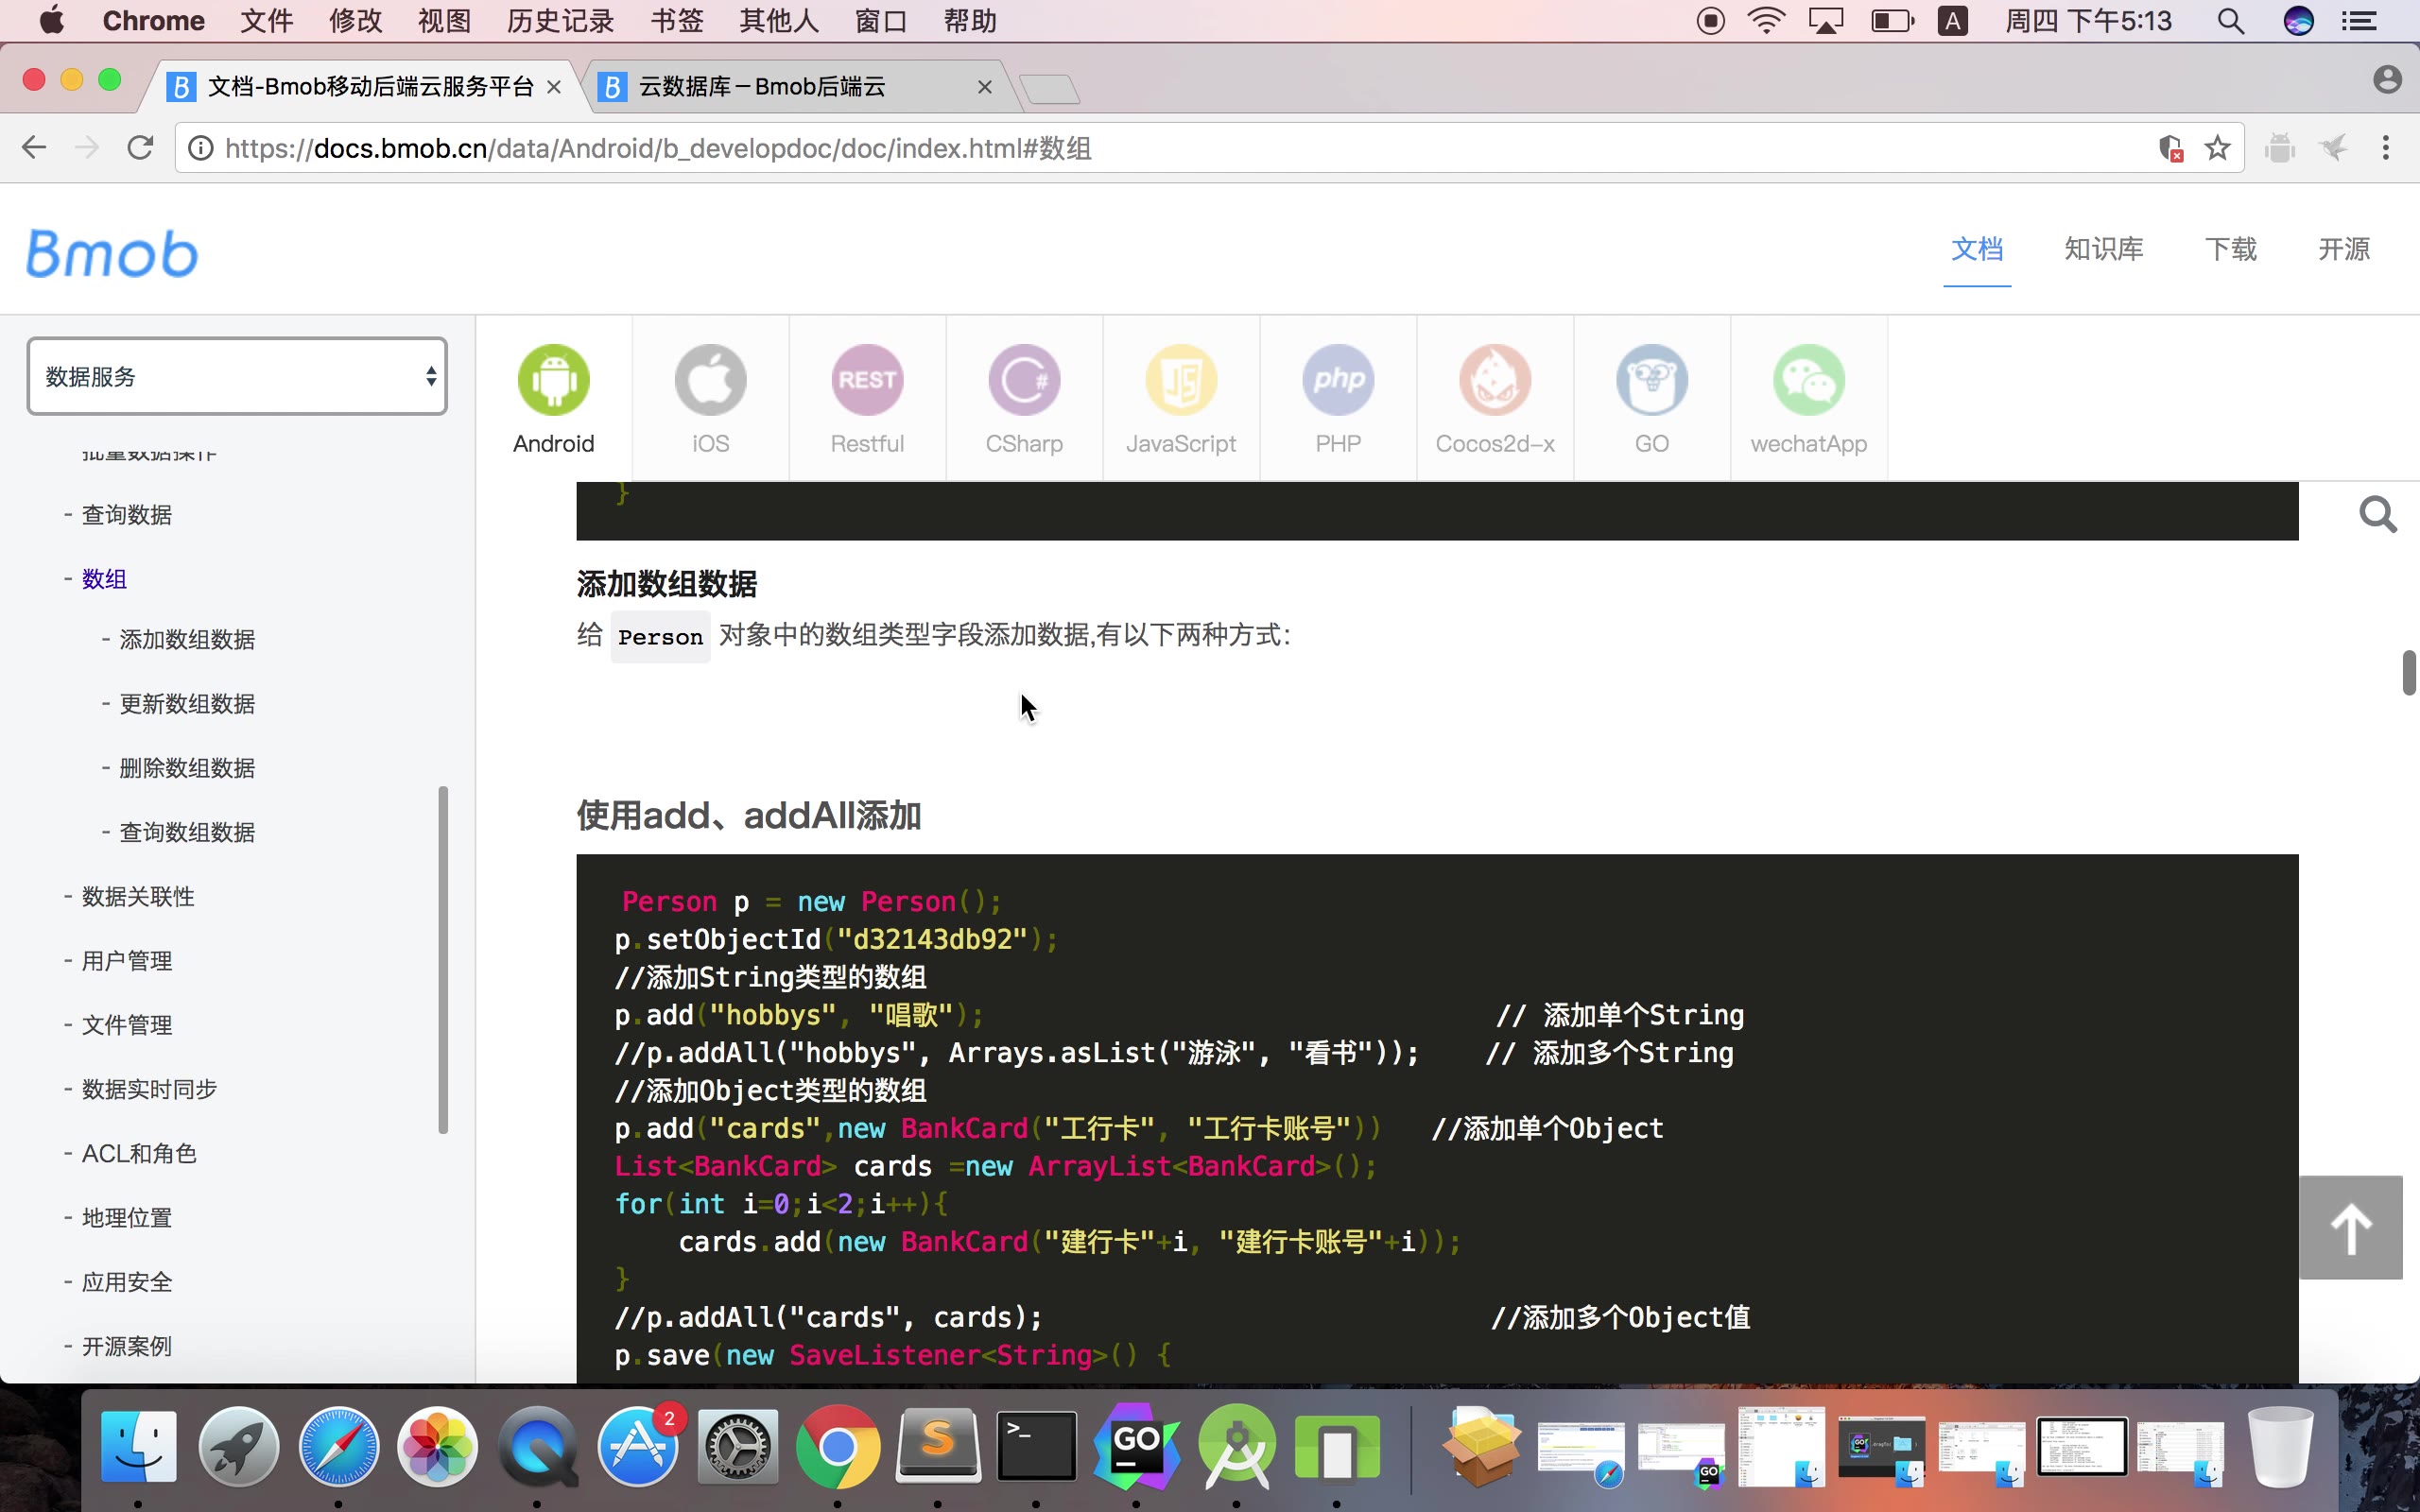Viewport: 2420px width, 1512px height.
Task: Open the 数据服务 dropdown selector
Action: tap(237, 376)
